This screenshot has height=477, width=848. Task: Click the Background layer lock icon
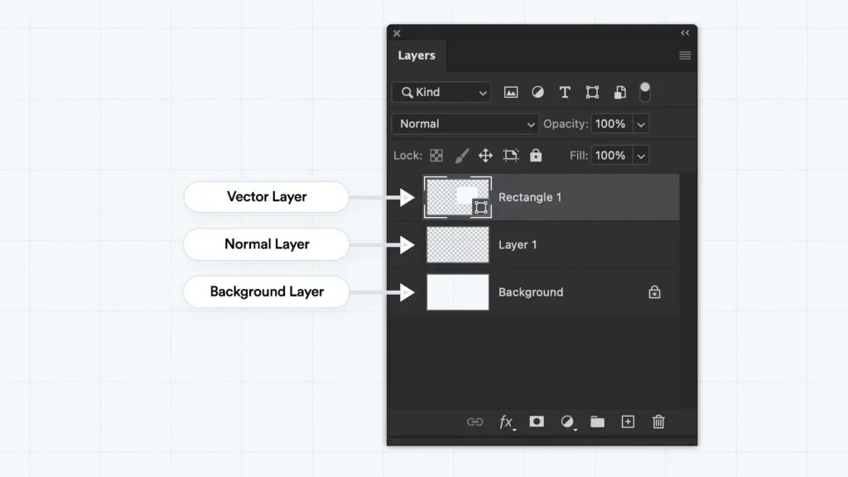coord(654,292)
